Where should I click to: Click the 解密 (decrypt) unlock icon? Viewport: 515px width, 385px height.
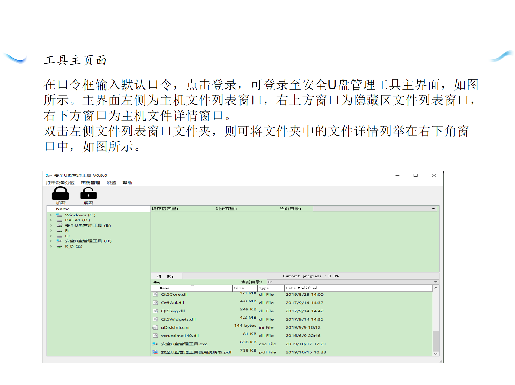(x=88, y=194)
